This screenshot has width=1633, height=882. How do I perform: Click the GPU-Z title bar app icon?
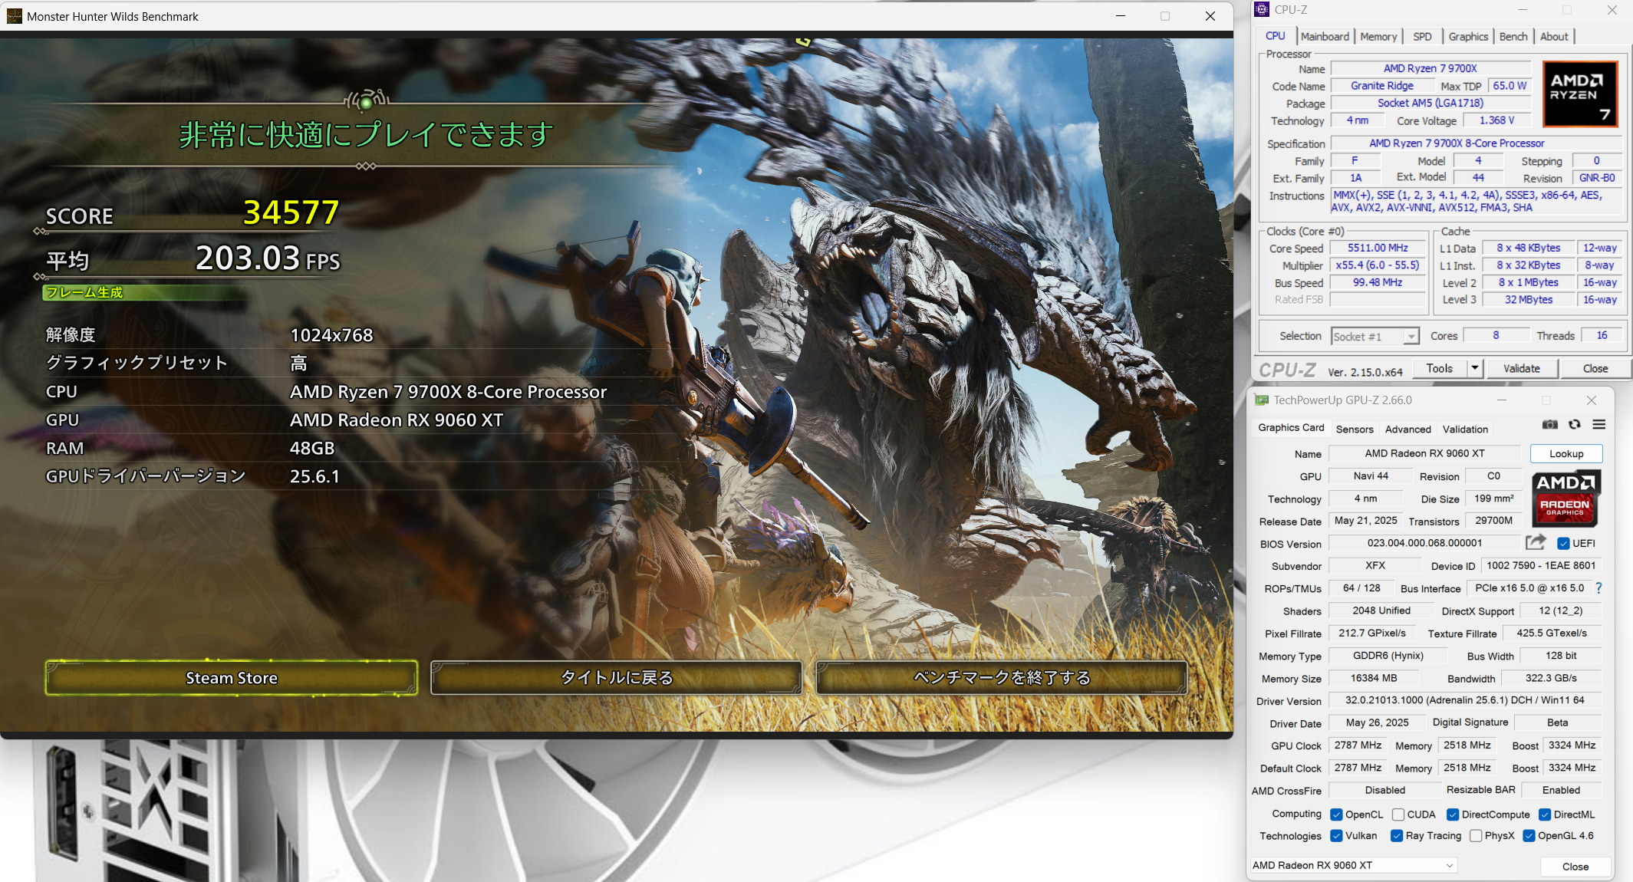click(x=1262, y=400)
